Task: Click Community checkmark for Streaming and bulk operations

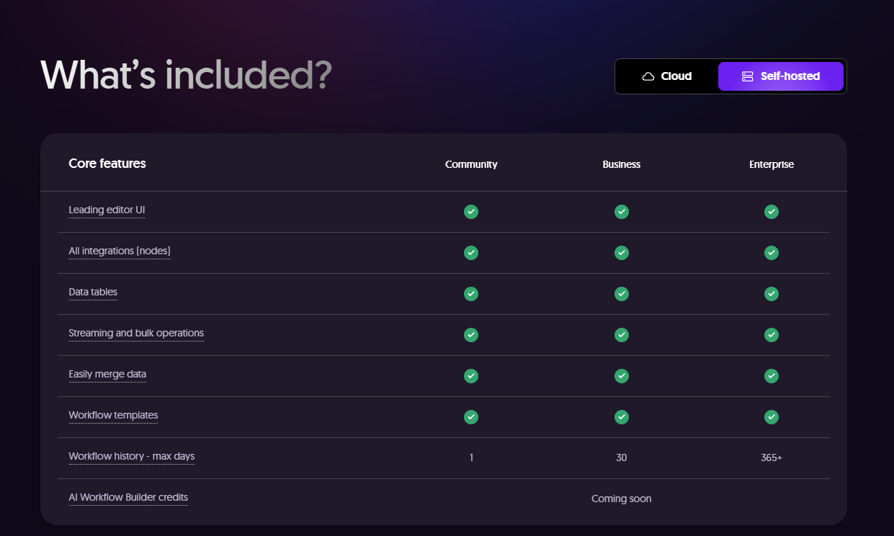Action: pos(471,335)
